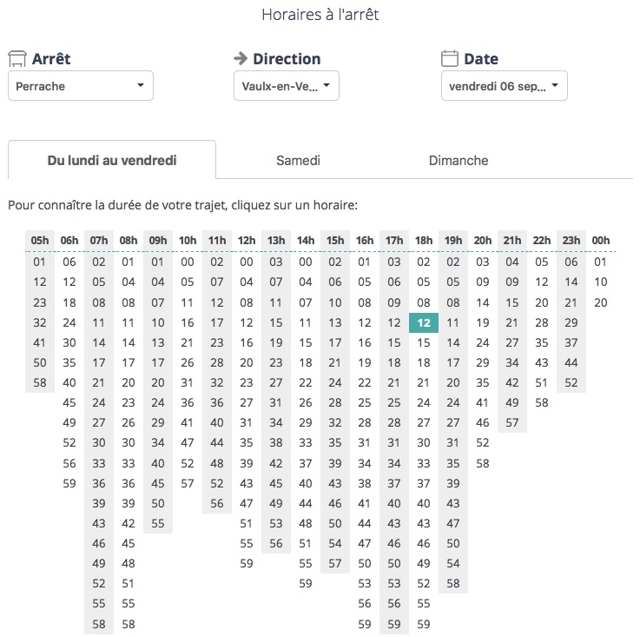The height and width of the screenshot is (637, 640).
Task: Select the 57 departure in 21h column
Action: point(512,423)
